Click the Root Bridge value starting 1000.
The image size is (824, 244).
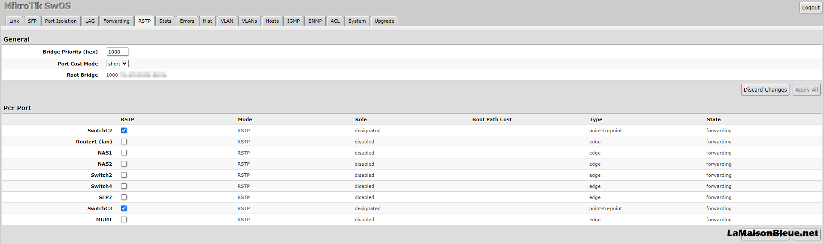pyautogui.click(x=136, y=75)
